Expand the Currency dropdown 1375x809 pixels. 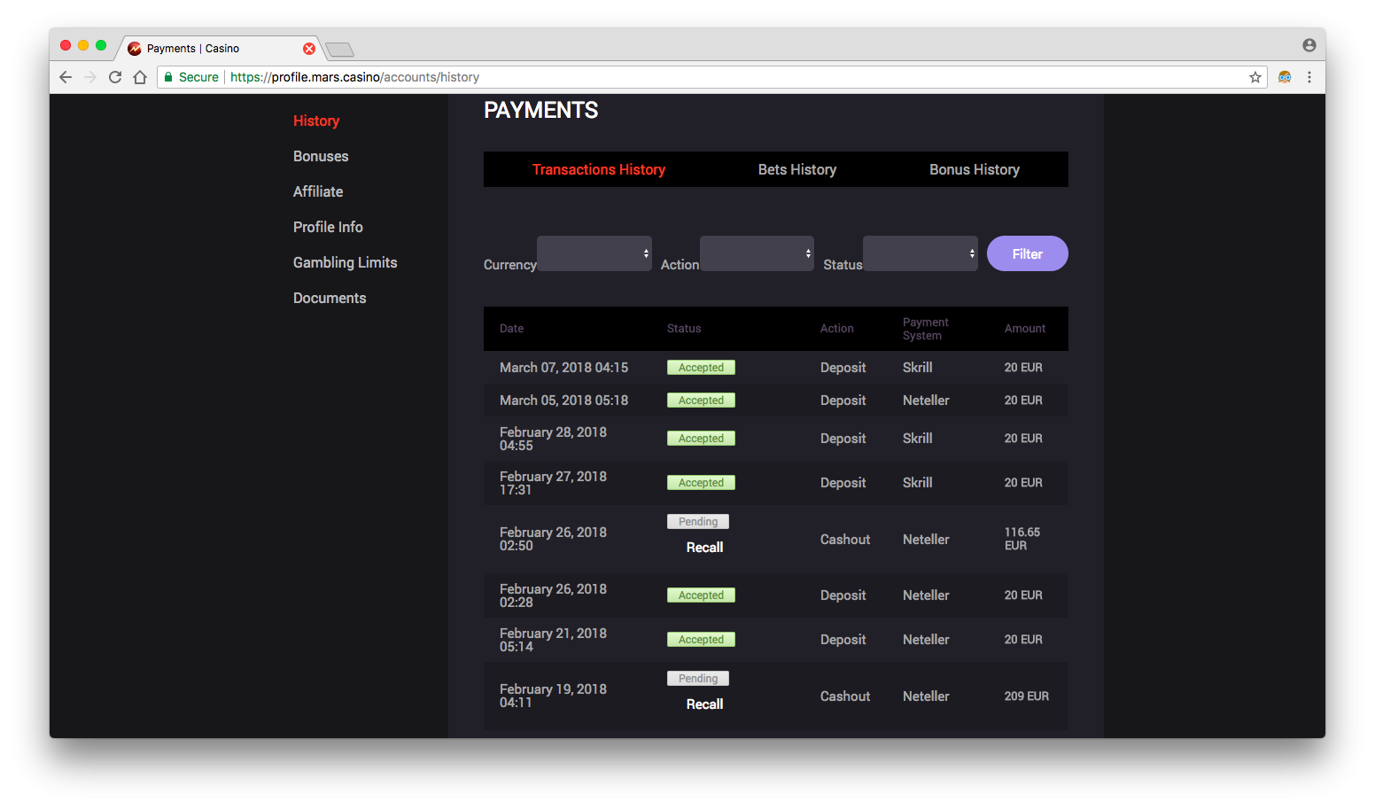[594, 253]
